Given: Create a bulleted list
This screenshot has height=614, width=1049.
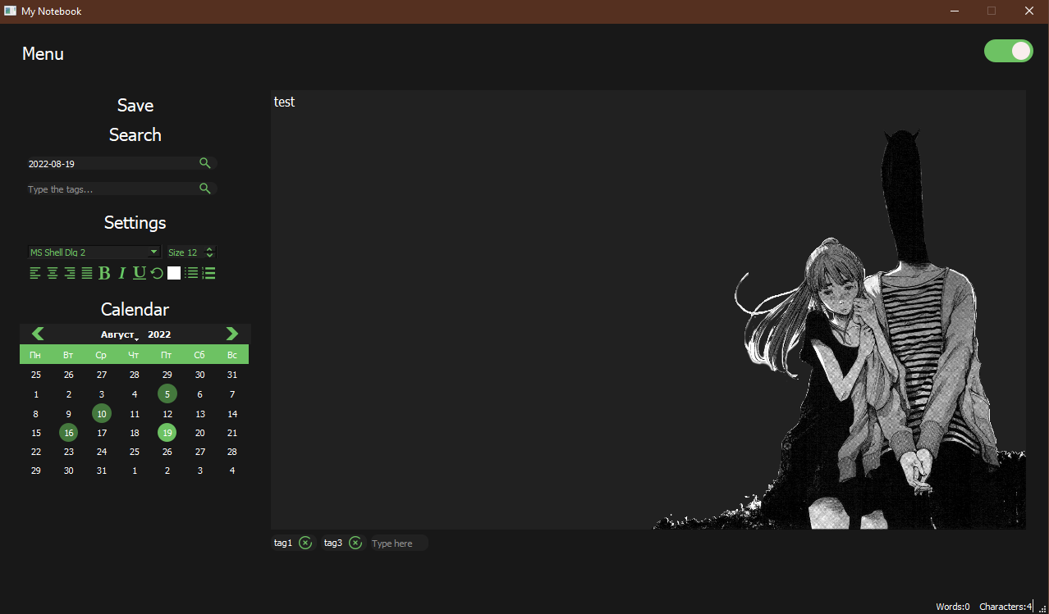Looking at the screenshot, I should (x=191, y=273).
